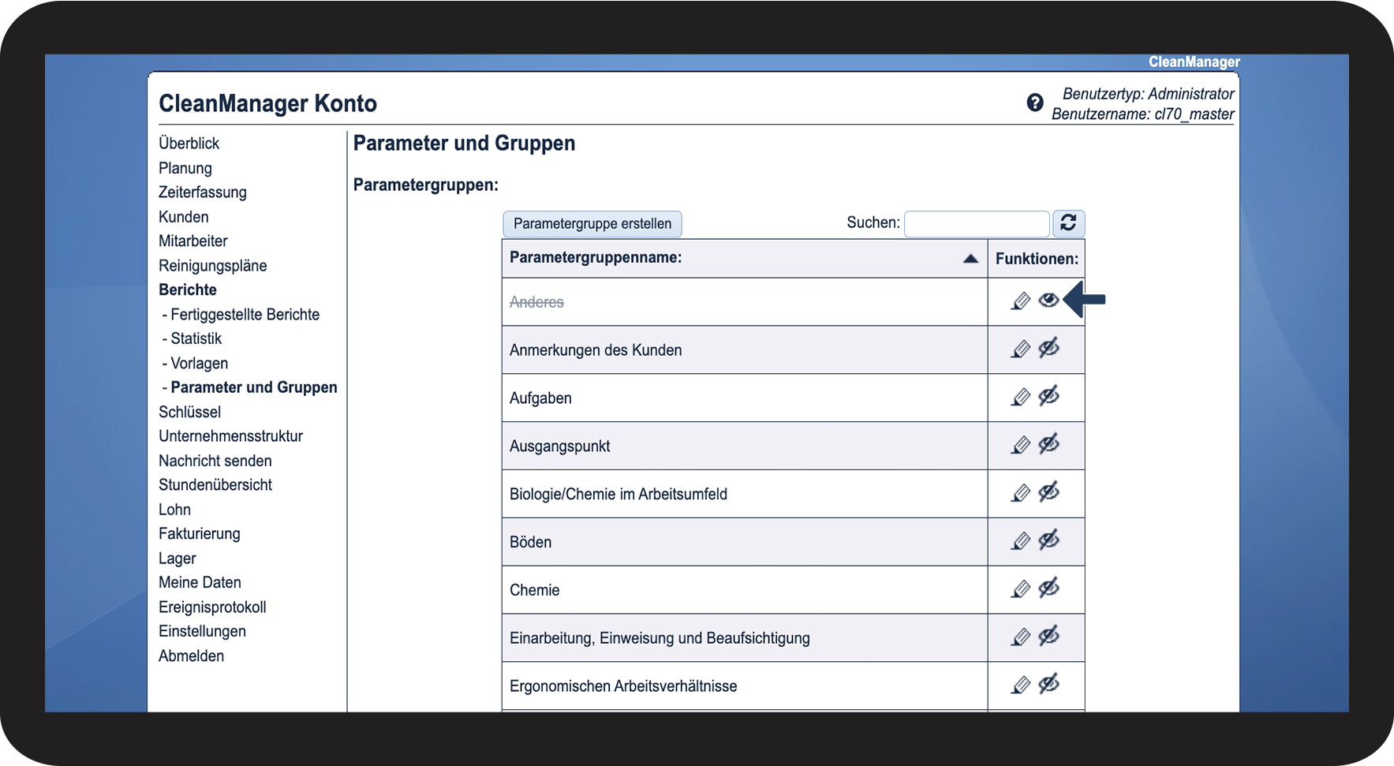
Task: Click pencil icon for Anmerkungen des Kunden
Action: pyautogui.click(x=1021, y=349)
